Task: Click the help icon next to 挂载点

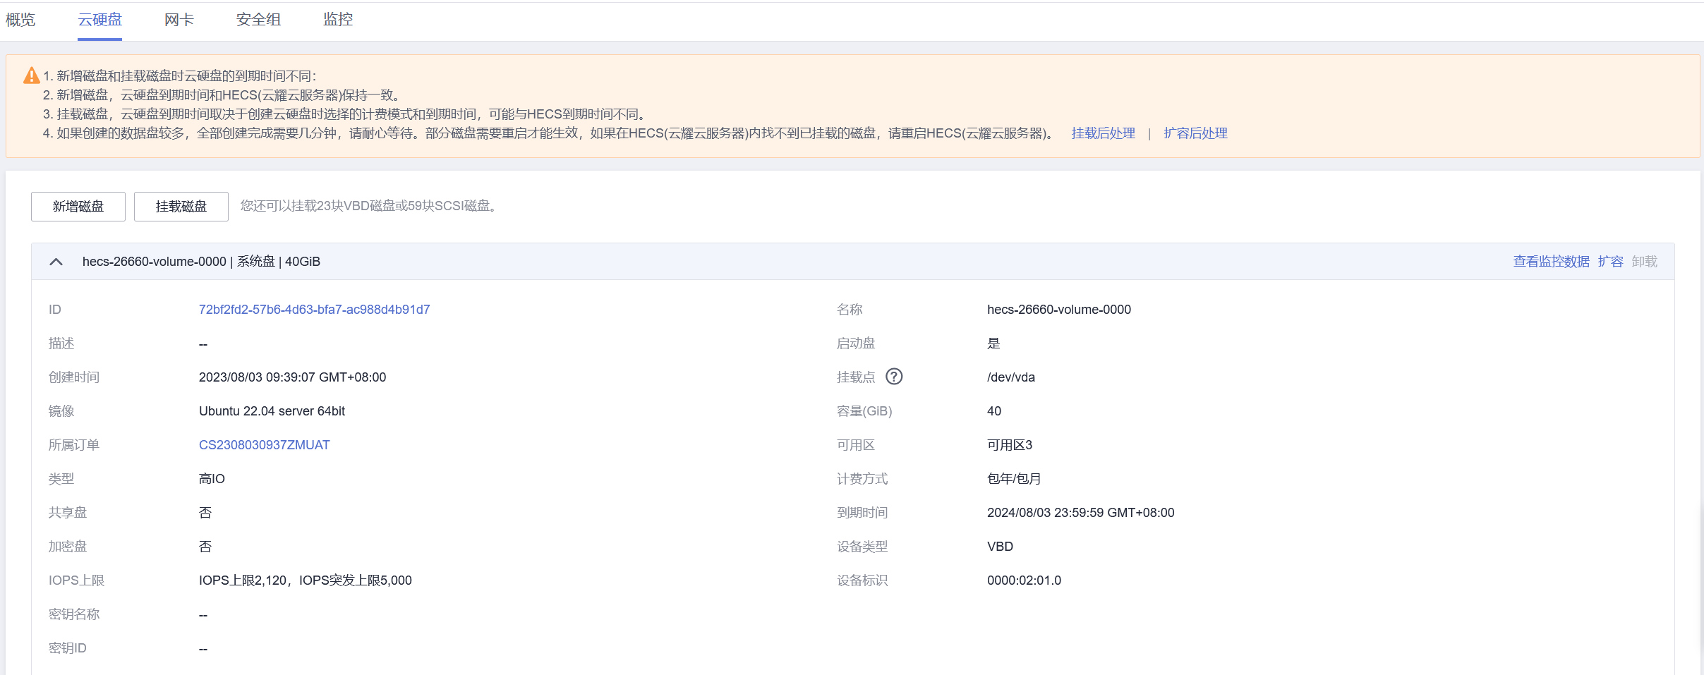Action: tap(895, 377)
